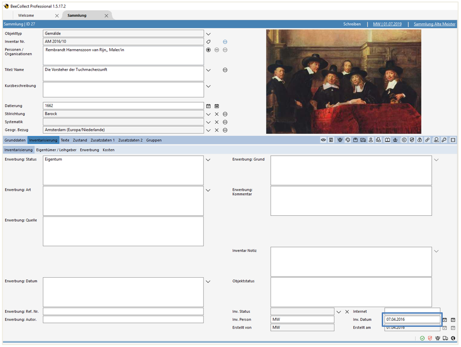Open the book icon below the painting
The width and height of the screenshot is (461, 347).
387,140
